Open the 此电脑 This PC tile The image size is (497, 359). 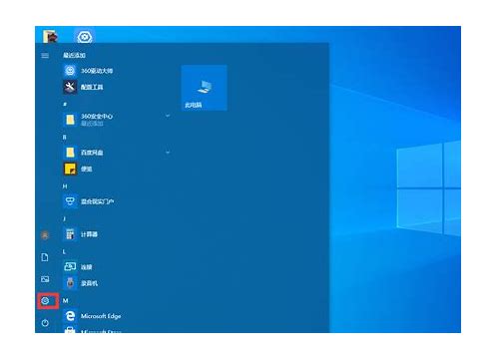coord(205,88)
